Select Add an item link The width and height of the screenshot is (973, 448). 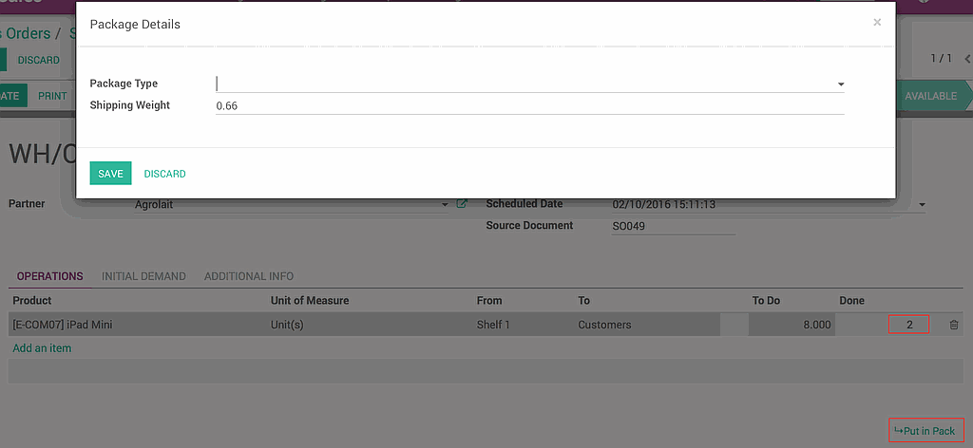42,348
